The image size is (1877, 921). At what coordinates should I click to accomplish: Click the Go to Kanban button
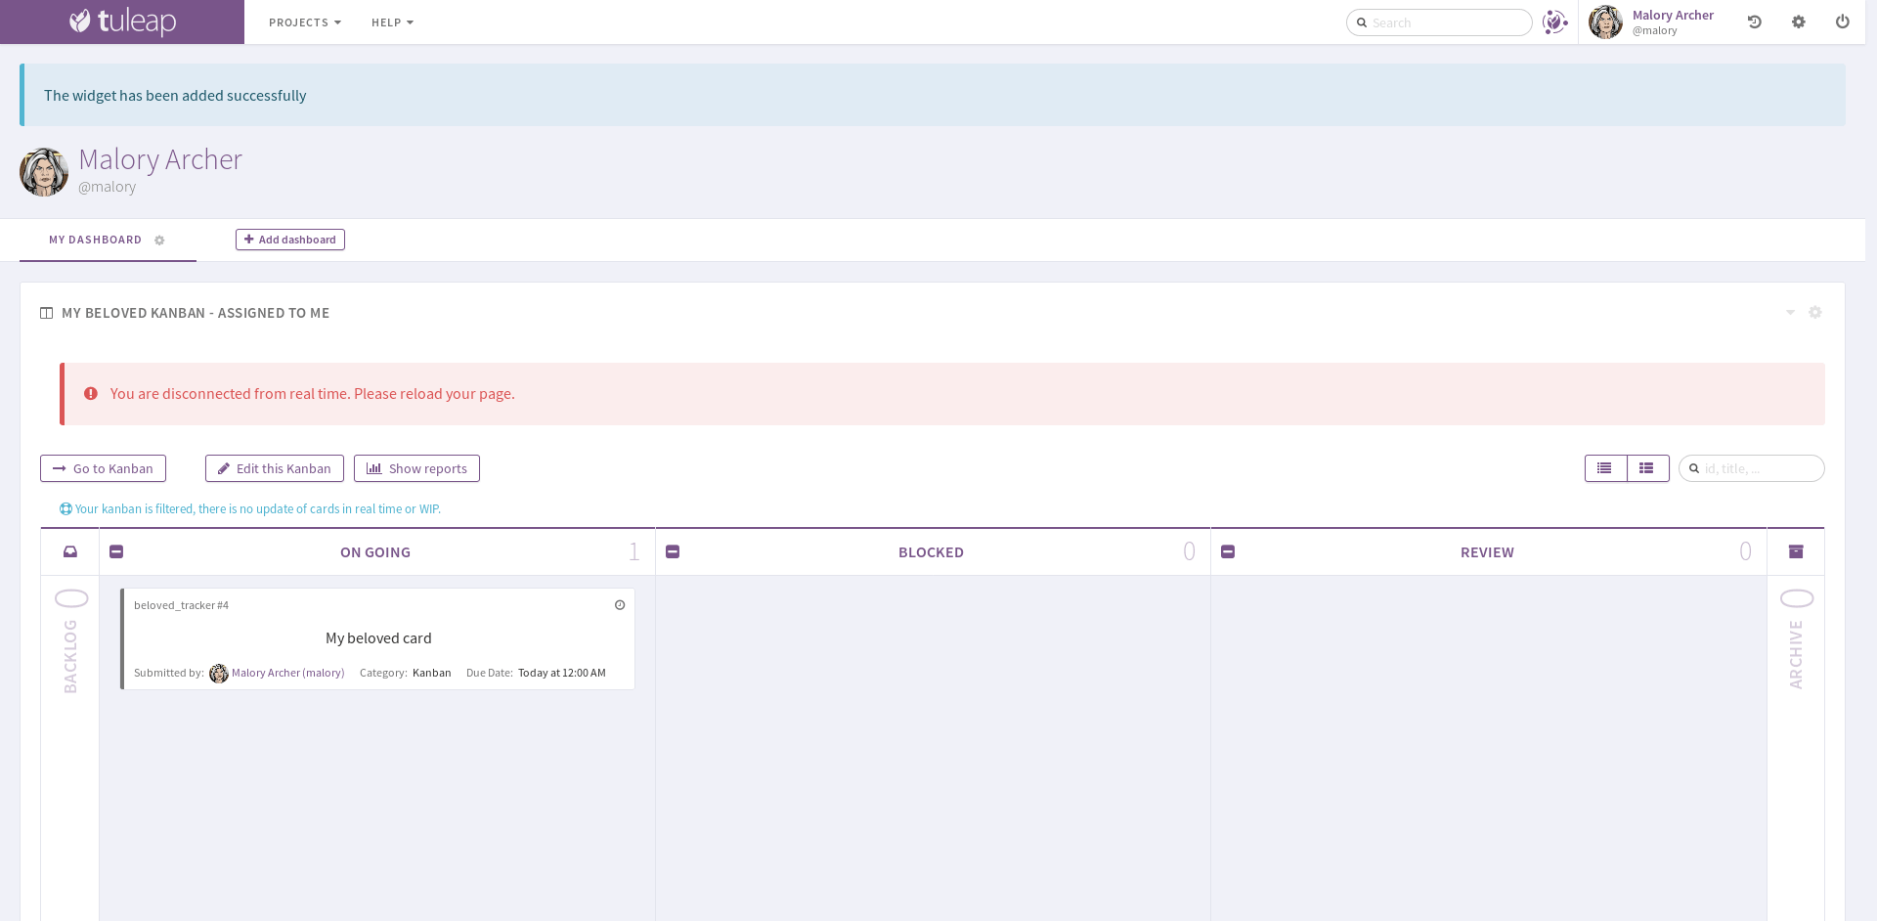[103, 468]
